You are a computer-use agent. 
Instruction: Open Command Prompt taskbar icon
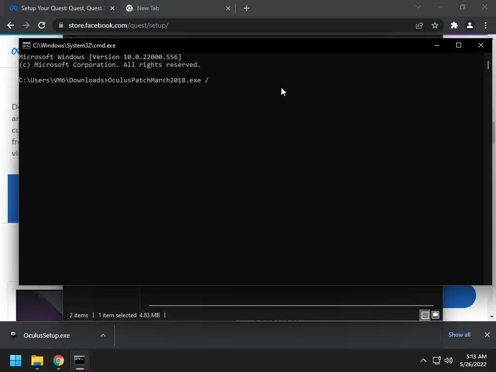[80, 360]
